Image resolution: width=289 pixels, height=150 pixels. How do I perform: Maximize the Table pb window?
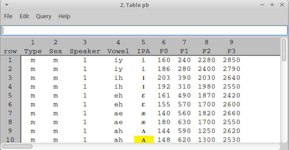(x=272, y=5)
